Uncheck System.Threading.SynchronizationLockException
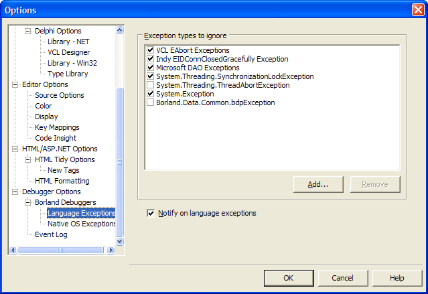428x294 pixels. 151,76
